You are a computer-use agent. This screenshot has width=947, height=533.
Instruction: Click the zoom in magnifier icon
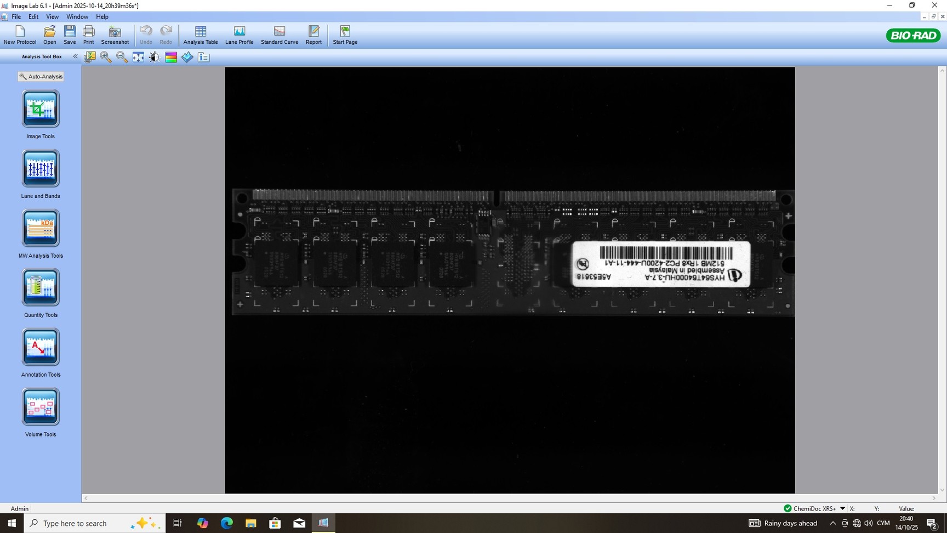[106, 57]
